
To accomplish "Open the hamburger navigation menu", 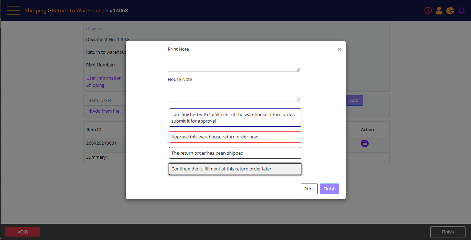I will coord(13,10).
